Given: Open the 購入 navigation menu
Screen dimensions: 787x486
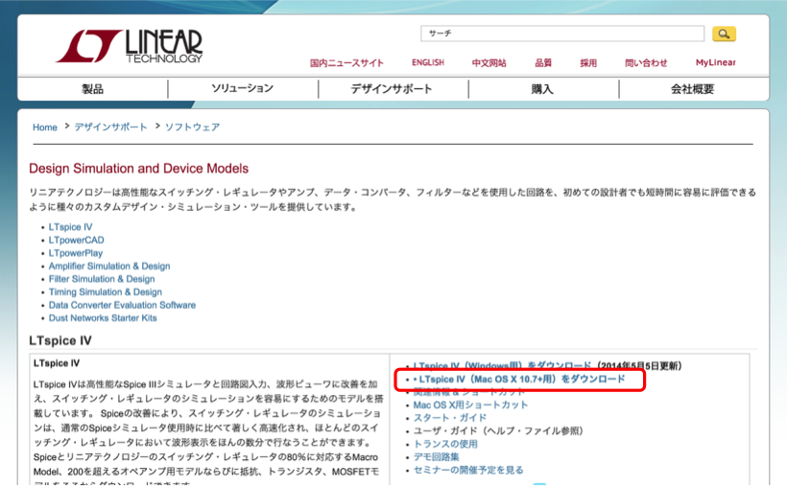Looking at the screenshot, I should pyautogui.click(x=542, y=89).
